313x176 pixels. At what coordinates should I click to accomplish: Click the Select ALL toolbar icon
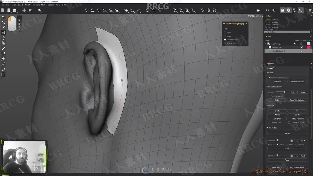click(87, 10)
